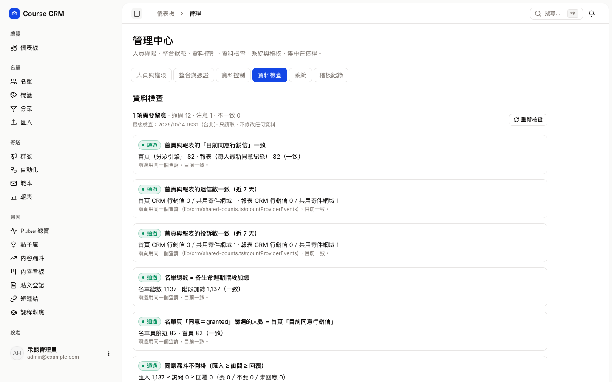Click the 同意漏斗不倒掛 check title
Screen dimensions: 612x382
tap(215, 366)
